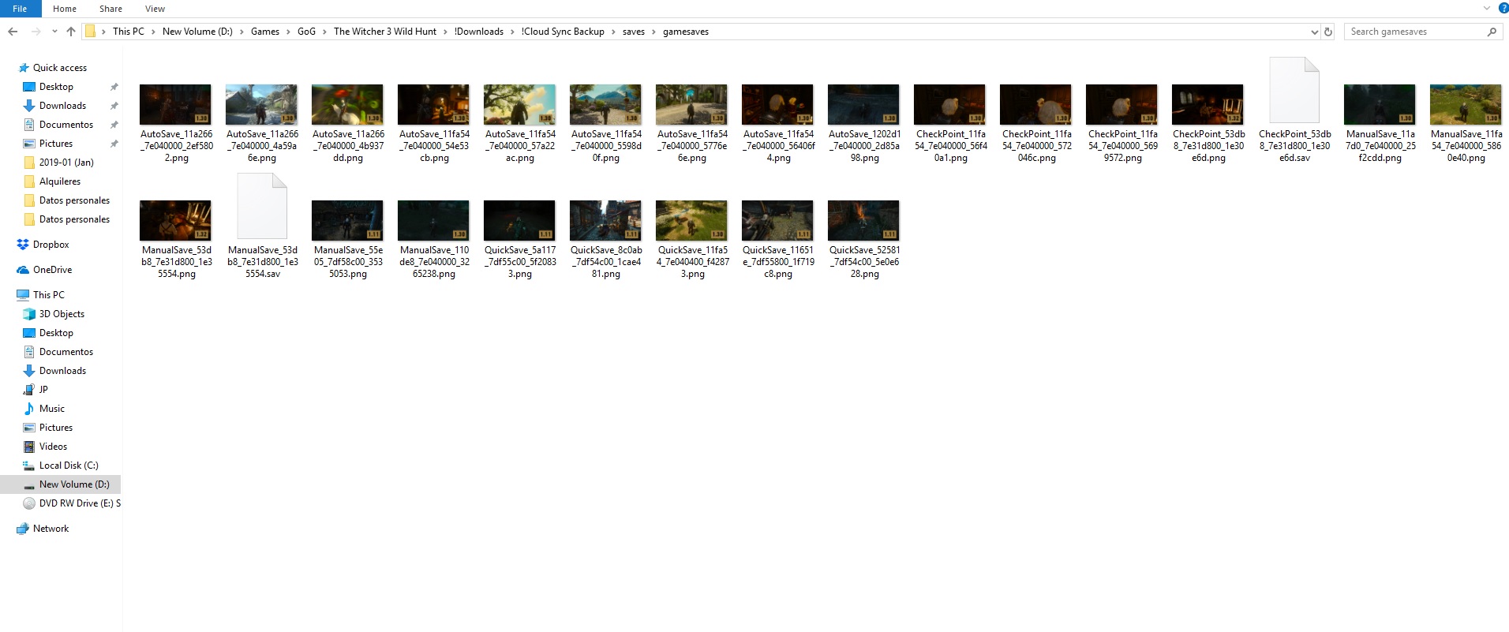Image resolution: width=1509 pixels, height=632 pixels.
Task: Open the View ribbon tab
Action: tap(155, 9)
